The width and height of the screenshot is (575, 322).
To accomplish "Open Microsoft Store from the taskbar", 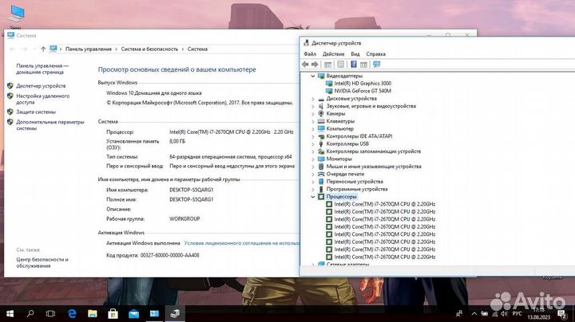I will (113, 313).
